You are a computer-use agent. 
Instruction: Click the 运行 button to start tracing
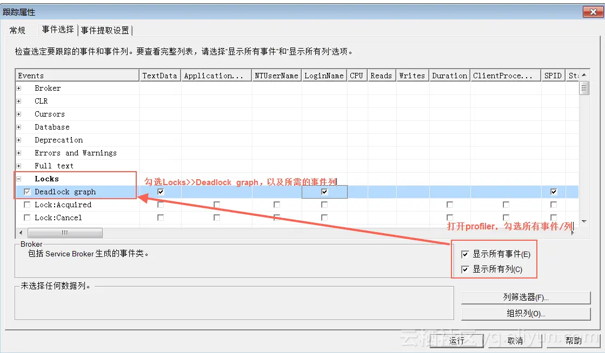[456, 341]
